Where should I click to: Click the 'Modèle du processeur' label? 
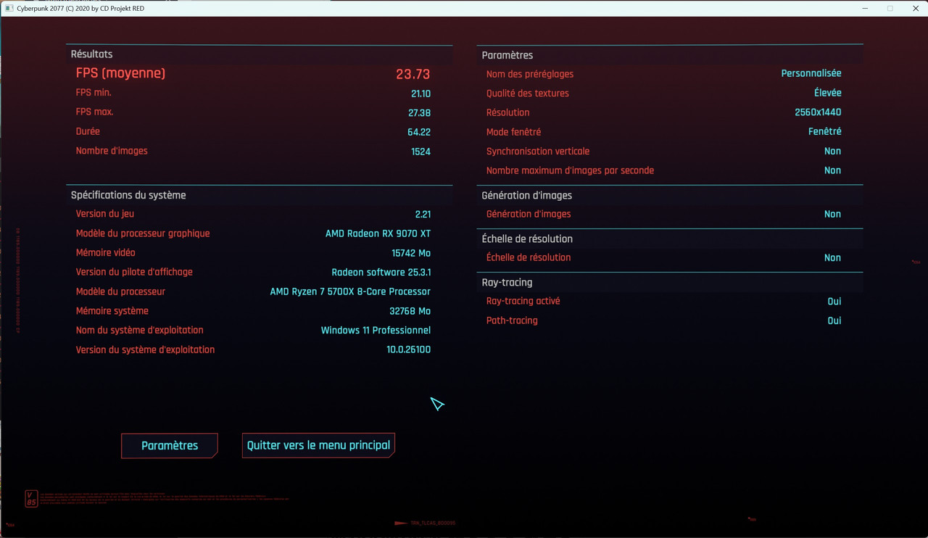tap(120, 291)
